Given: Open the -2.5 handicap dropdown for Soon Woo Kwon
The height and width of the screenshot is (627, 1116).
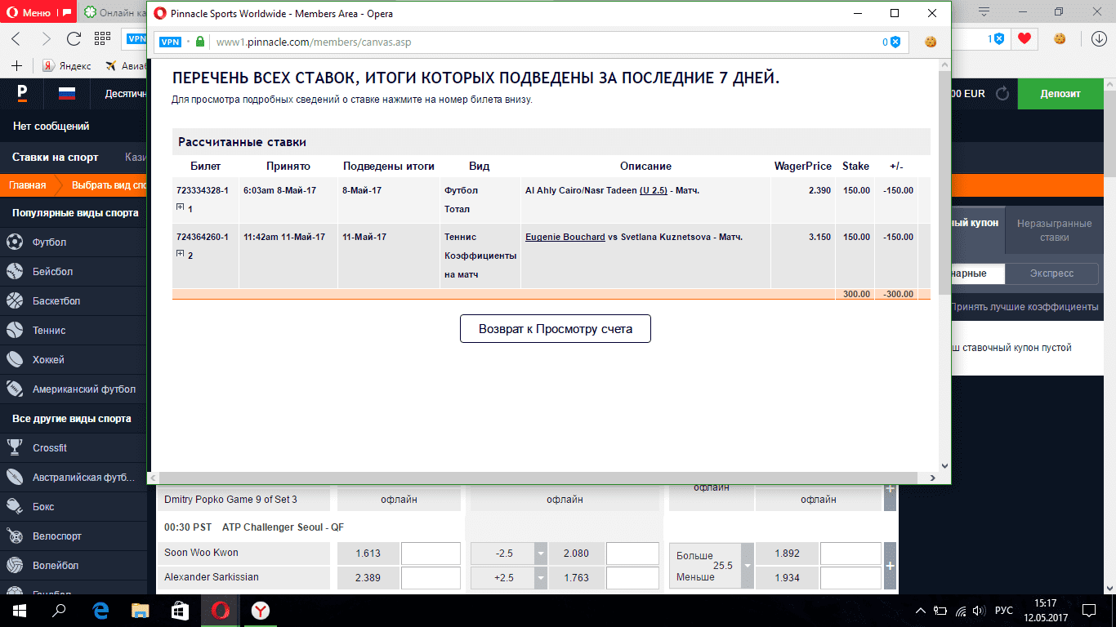Looking at the screenshot, I should coord(540,554).
